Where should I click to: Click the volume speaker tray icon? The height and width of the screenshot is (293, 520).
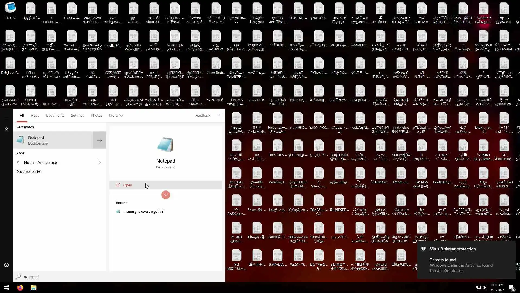click(485, 288)
